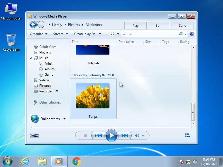Image resolution: width=223 pixels, height=167 pixels.
Task: Click the seek bar above playback controls
Action: tap(111, 127)
